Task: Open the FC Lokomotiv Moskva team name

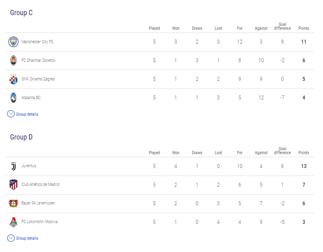Action: 40,221
